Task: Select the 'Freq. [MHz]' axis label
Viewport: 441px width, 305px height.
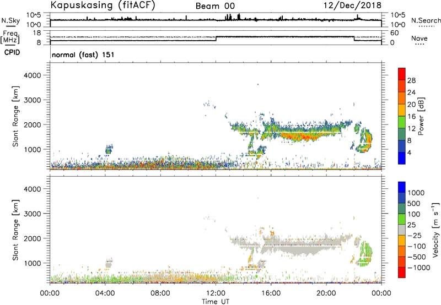Action: (x=10, y=37)
